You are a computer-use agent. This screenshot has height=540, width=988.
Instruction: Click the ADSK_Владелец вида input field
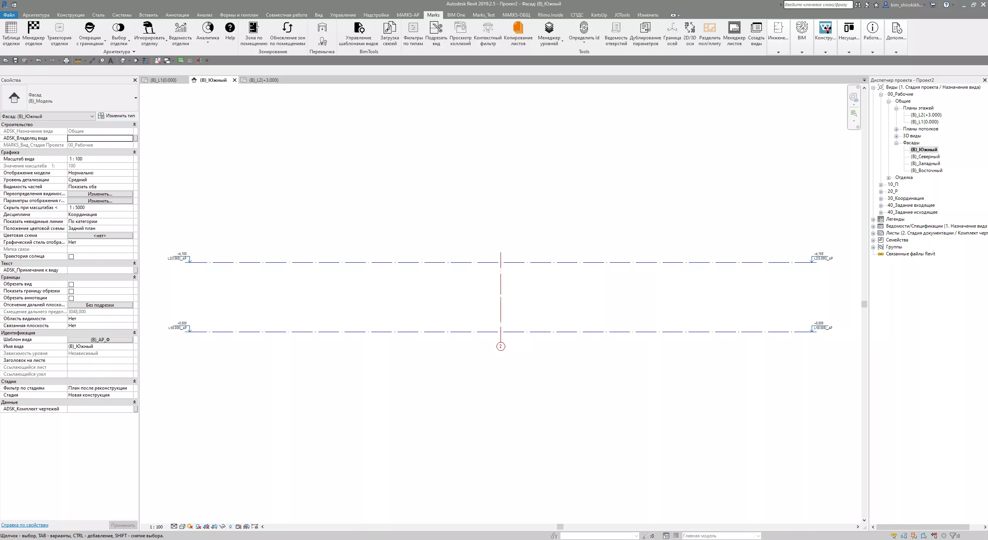pos(100,138)
